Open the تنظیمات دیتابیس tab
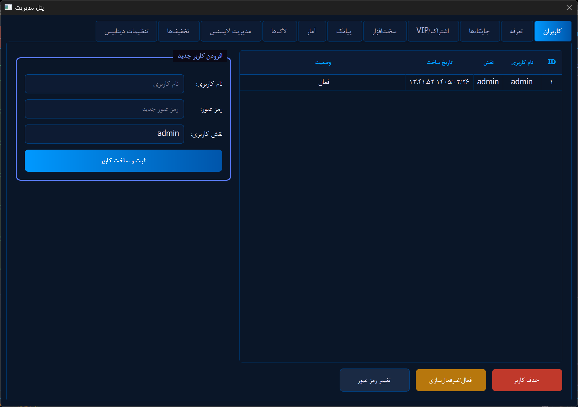 click(x=126, y=31)
